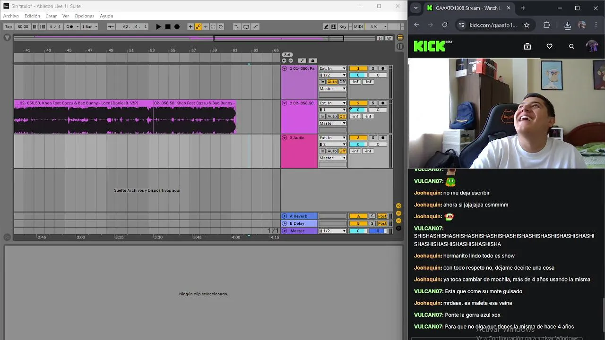Click the H optimize height button
Screen dimensions: 605x340
[x=380, y=38]
